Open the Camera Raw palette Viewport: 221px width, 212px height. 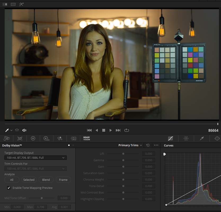click(x=6, y=138)
